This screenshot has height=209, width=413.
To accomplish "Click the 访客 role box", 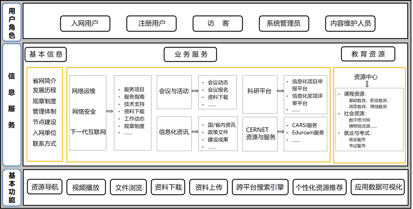I will point(218,23).
